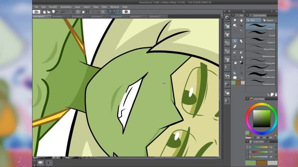Select the G-pen brush
The width and height of the screenshot is (298, 167).
pos(260,26)
